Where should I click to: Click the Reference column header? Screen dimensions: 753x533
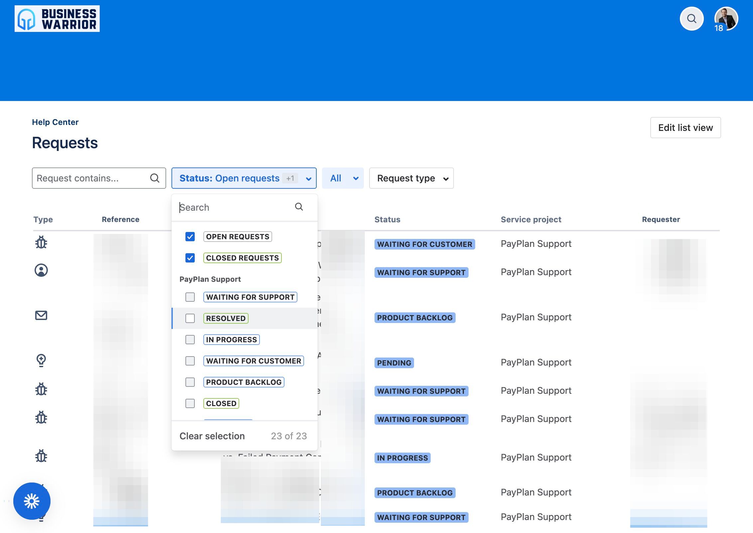point(121,219)
